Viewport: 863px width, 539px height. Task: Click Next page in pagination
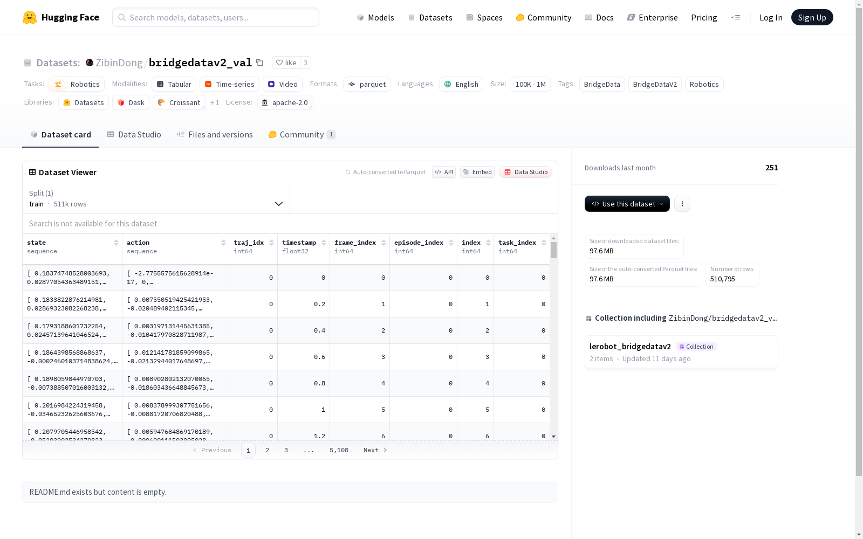[x=375, y=450]
